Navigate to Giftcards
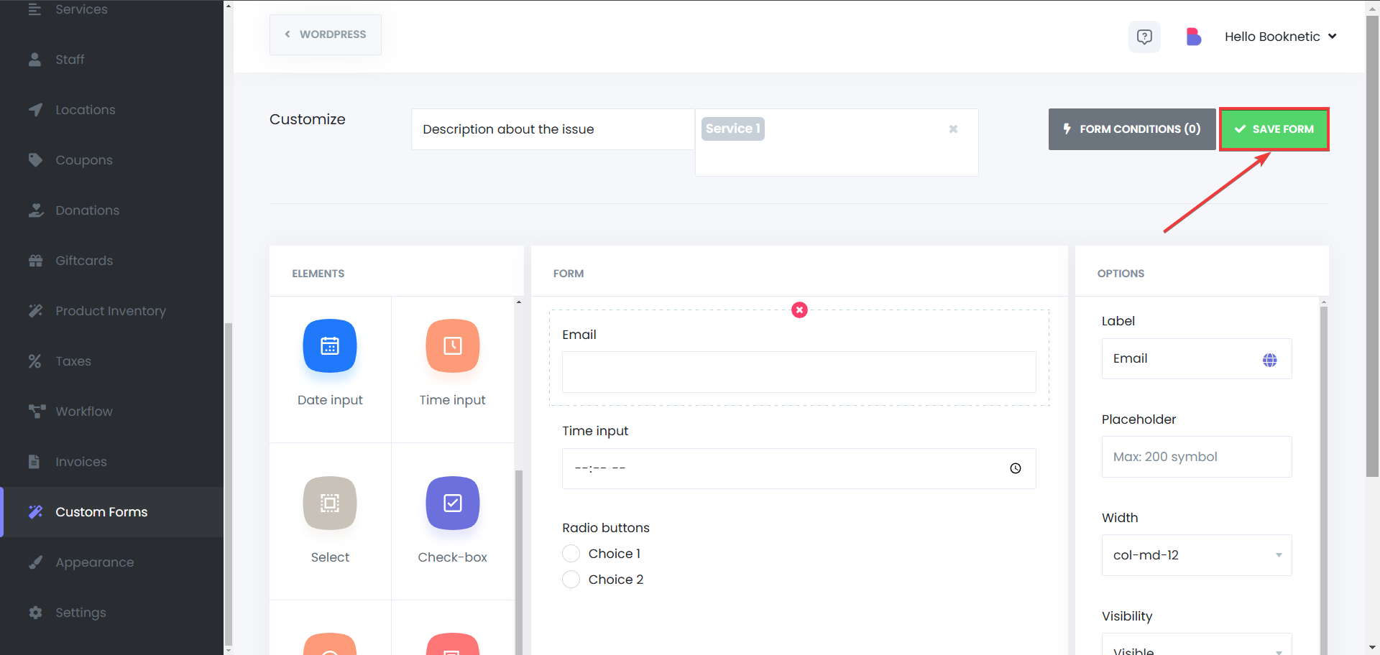The width and height of the screenshot is (1380, 655). [x=111, y=261]
